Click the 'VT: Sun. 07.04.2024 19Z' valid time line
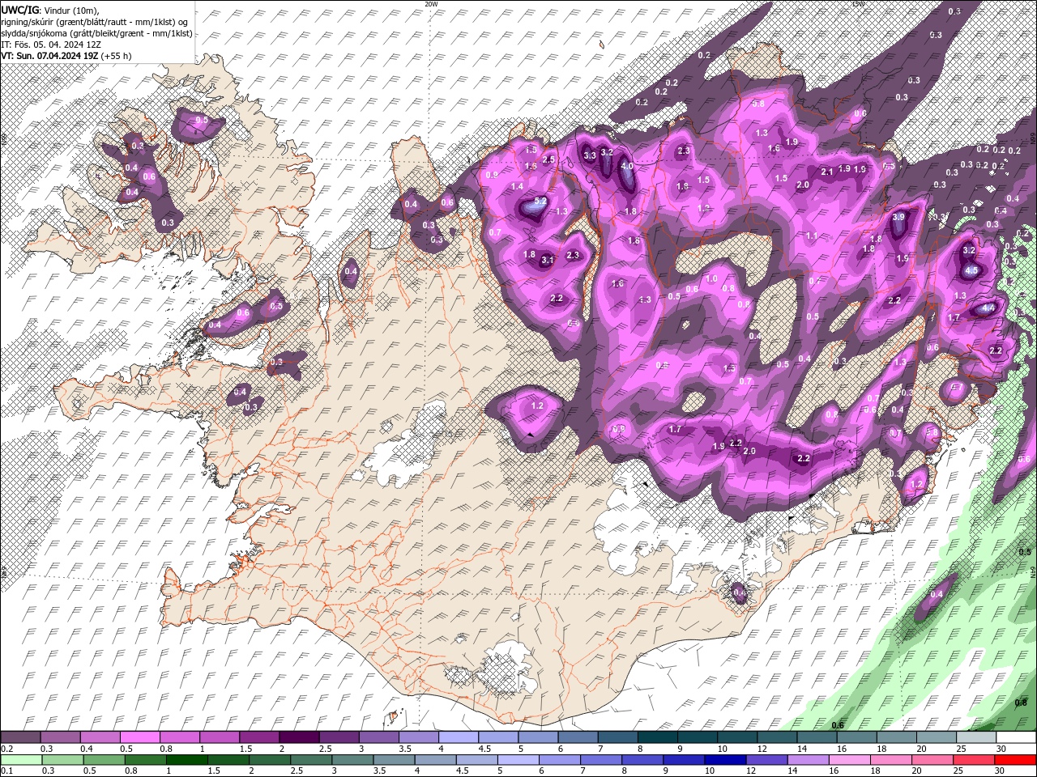 (x=50, y=56)
